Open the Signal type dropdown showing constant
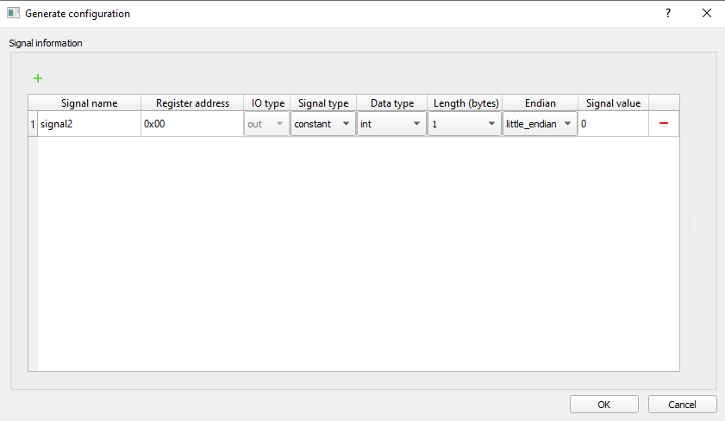This screenshot has width=725, height=421. [322, 124]
